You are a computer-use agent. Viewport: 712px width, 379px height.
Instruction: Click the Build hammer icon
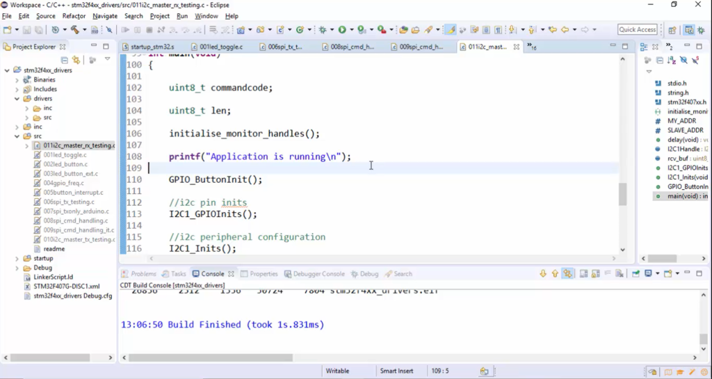click(x=75, y=29)
